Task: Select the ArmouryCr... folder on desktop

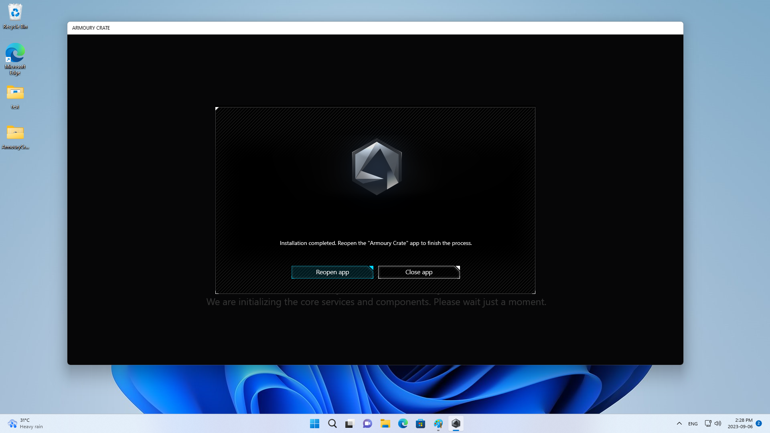Action: [x=15, y=137]
